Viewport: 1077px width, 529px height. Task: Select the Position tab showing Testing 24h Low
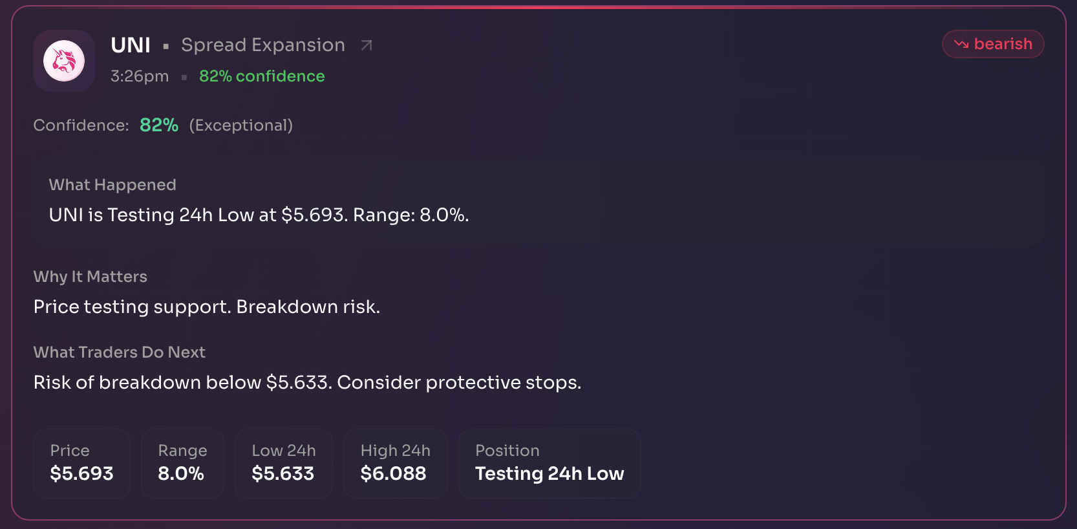549,463
